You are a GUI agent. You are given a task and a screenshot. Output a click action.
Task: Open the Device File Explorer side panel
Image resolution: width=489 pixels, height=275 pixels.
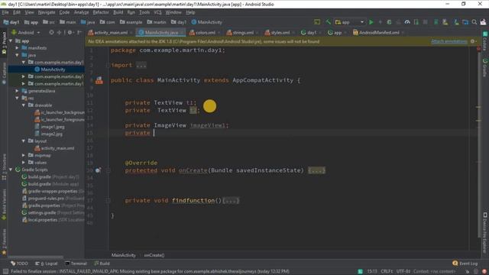[x=485, y=232]
